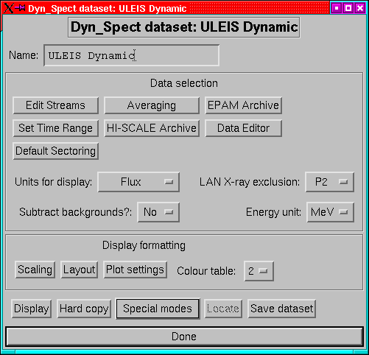The width and height of the screenshot is (369, 355).
Task: Click Set Time Range button
Action: [x=55, y=128]
